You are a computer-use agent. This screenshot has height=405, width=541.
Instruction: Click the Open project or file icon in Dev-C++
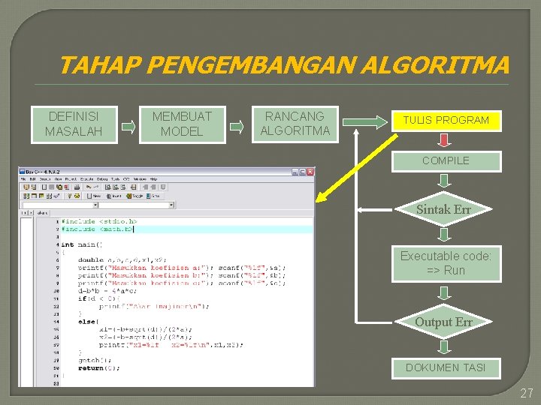26,187
